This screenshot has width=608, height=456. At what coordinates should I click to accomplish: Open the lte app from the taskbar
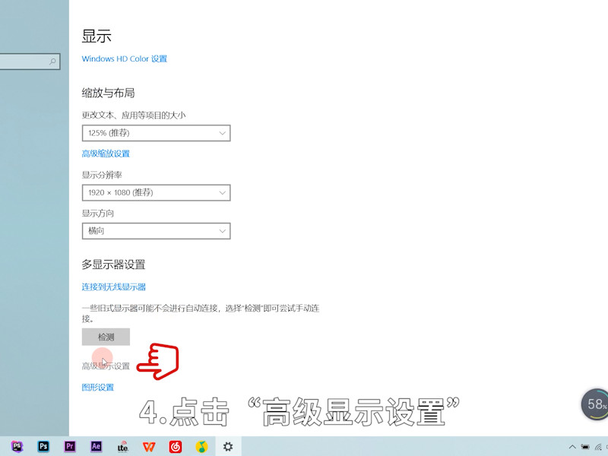122,447
